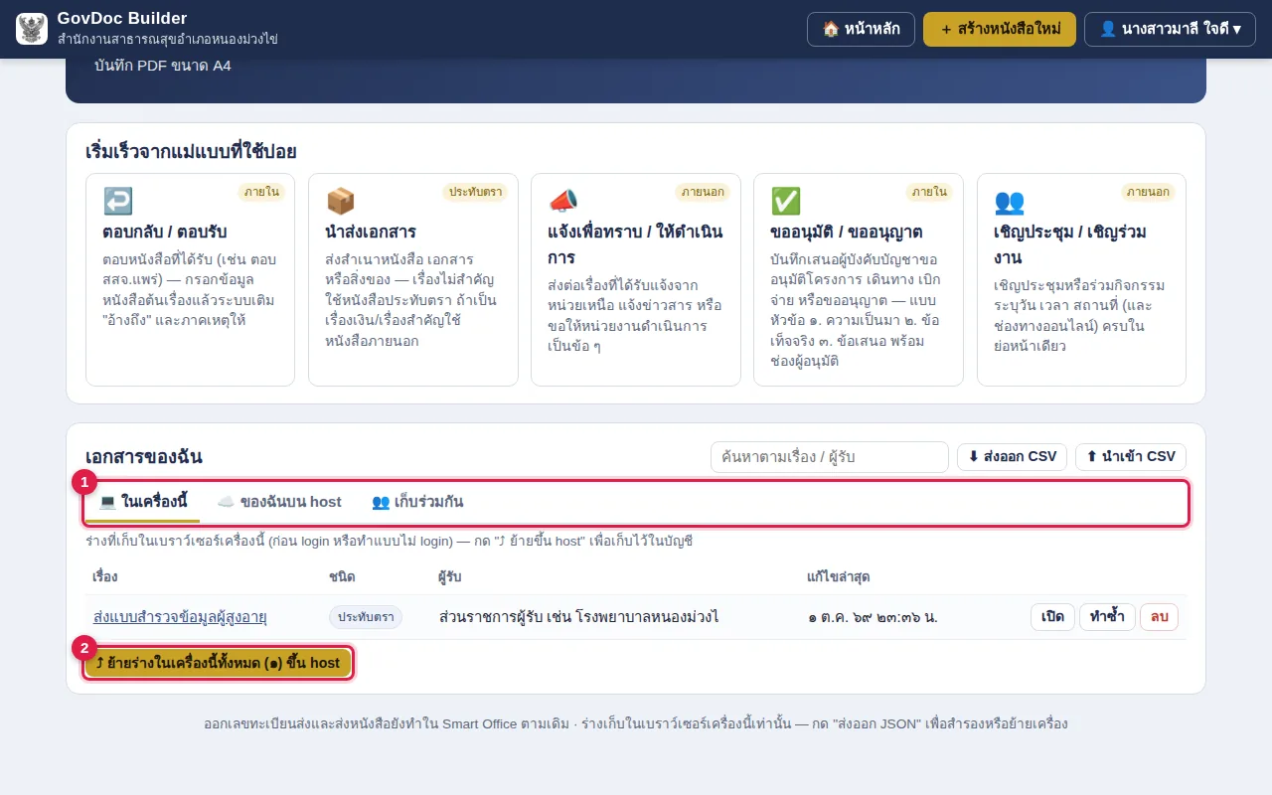Click the ภายใน badge on ตอบกลับ / ตอบรับ card
This screenshot has height=795, width=1272.
tap(261, 192)
